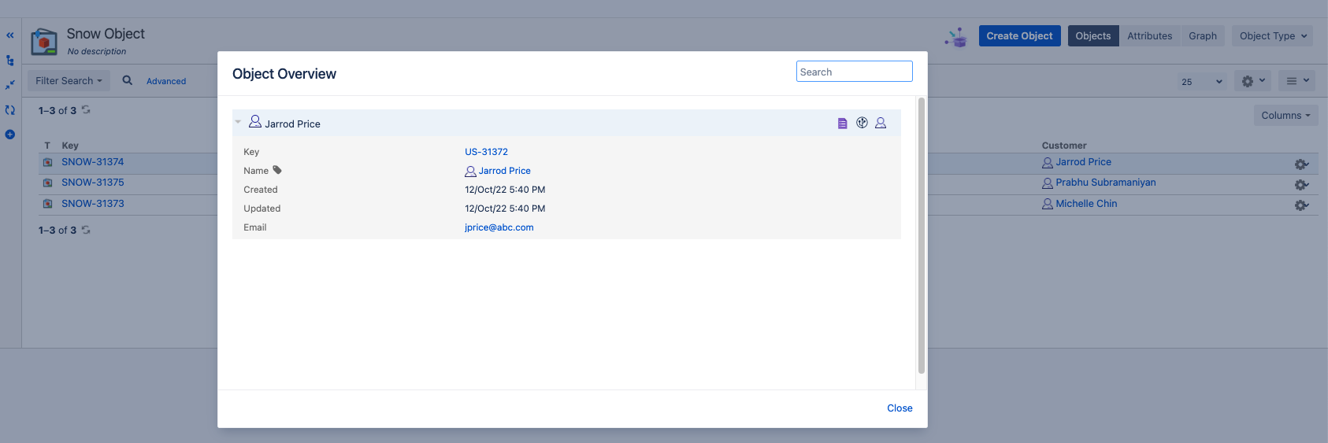This screenshot has height=443, width=1328.
Task: Open the Object Type dropdown
Action: click(1272, 36)
